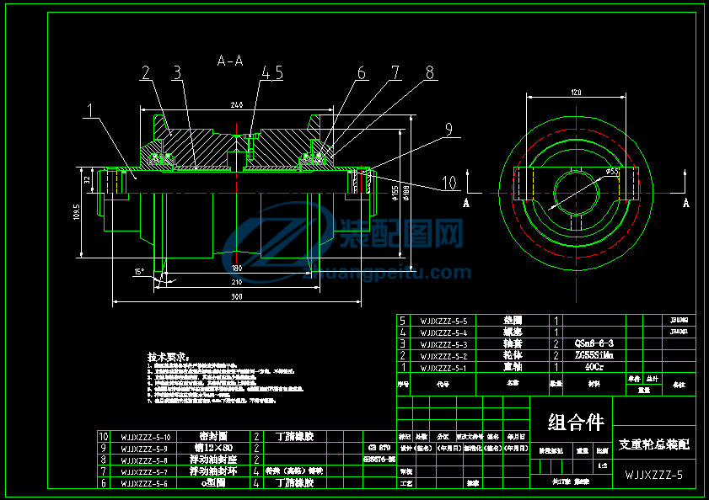Select the '240' dimension above the section view

coord(237,104)
